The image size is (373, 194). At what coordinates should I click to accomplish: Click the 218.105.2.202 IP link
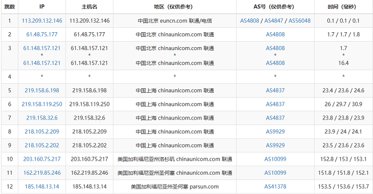coord(42,145)
